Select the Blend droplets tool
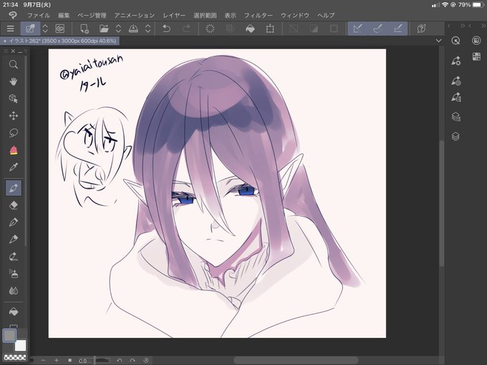The image size is (487, 365). pos(14,291)
